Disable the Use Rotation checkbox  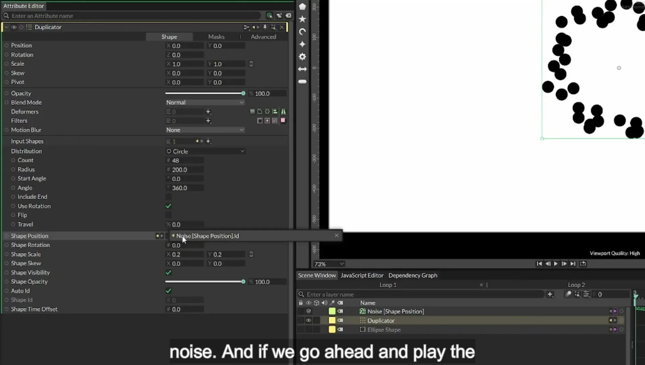tap(168, 206)
